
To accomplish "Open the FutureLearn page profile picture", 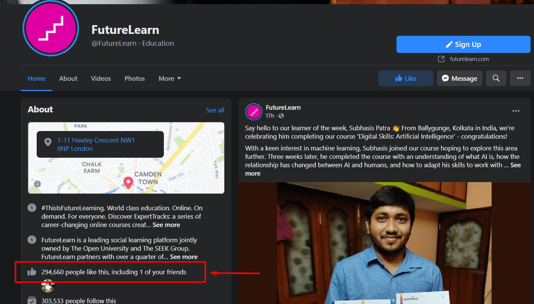I will point(51,29).
